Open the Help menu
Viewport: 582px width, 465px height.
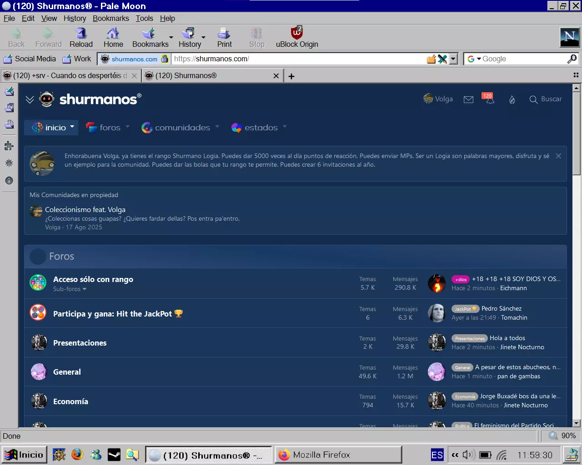tap(167, 18)
